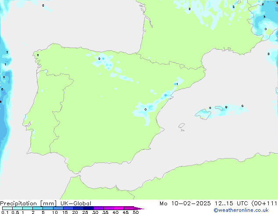Click the 'Mo 10-02-2025' date text
Viewport: 278px width, 214px height.
point(185,204)
